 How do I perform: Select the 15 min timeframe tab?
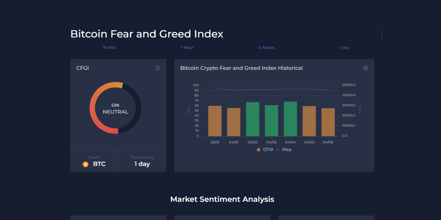tap(109, 48)
